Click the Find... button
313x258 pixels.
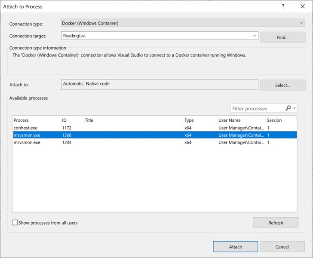[x=282, y=37]
